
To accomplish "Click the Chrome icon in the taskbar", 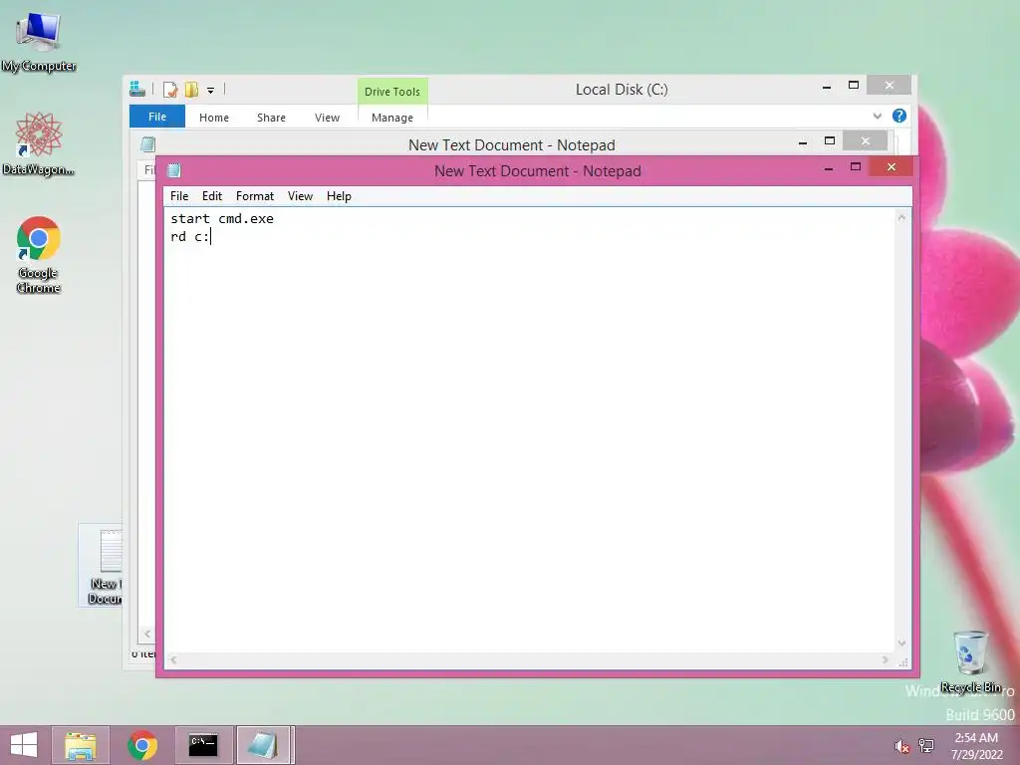I will (x=141, y=745).
